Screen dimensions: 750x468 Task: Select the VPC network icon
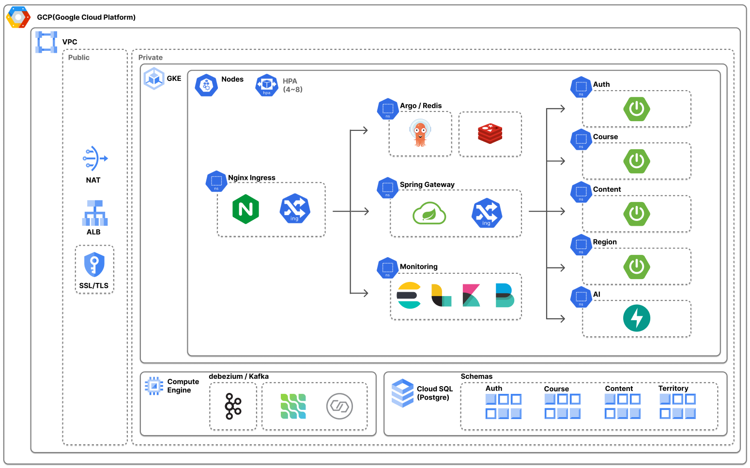46,42
